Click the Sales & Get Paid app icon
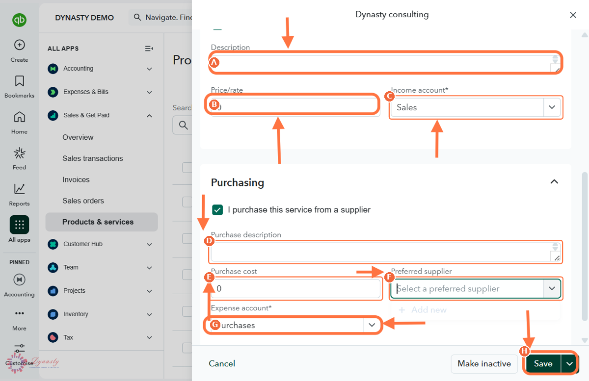This screenshot has width=589, height=381. pyautogui.click(x=53, y=115)
